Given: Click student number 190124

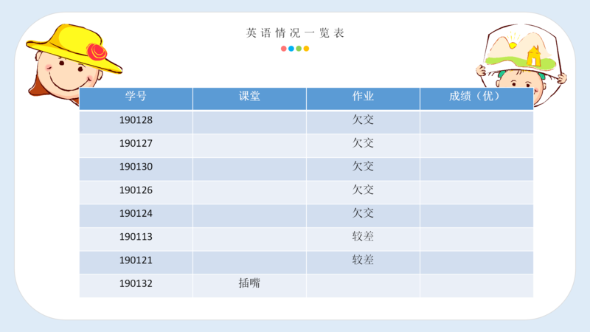Looking at the screenshot, I should [x=136, y=213].
